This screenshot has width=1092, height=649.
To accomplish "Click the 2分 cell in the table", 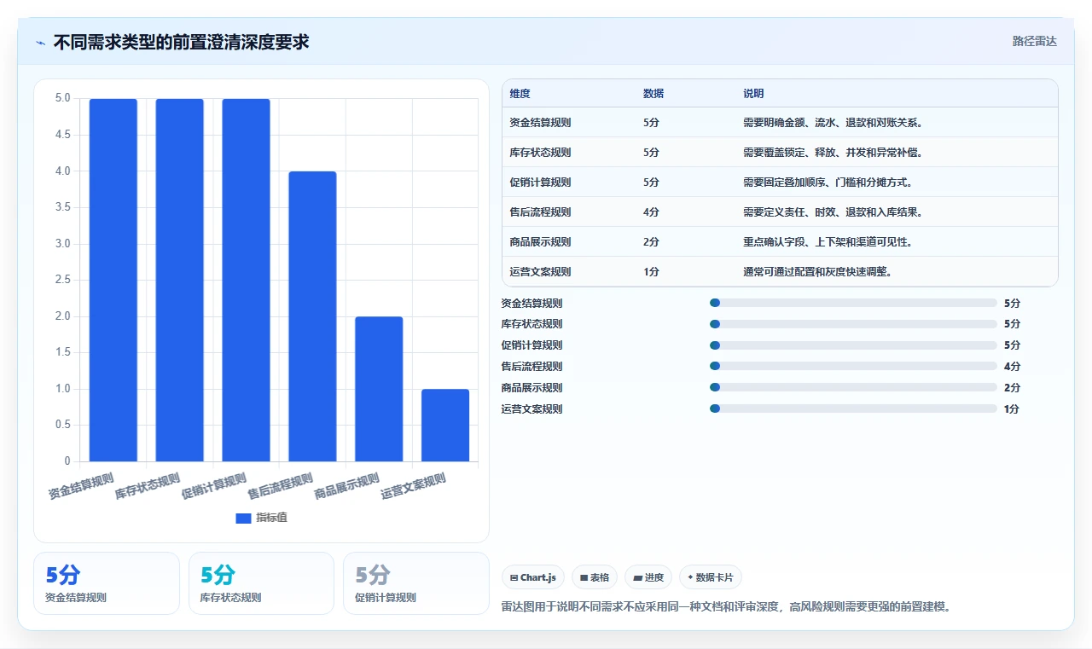I will 651,242.
